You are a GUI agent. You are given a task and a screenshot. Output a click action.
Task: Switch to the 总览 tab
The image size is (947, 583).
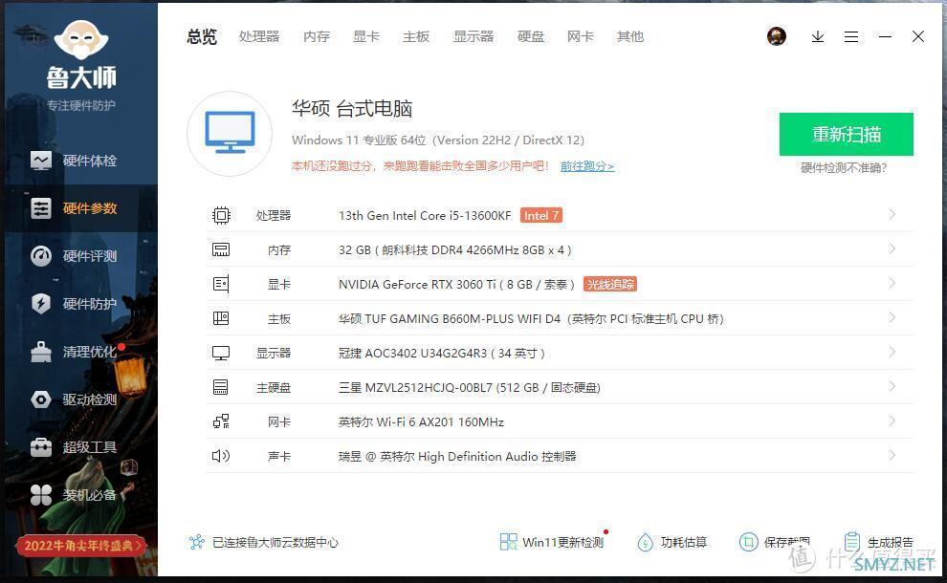pos(202,37)
